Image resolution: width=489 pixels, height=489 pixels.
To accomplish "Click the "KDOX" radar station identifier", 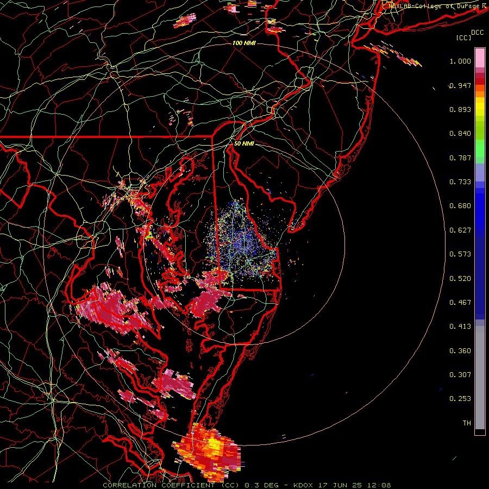I will [303, 485].
